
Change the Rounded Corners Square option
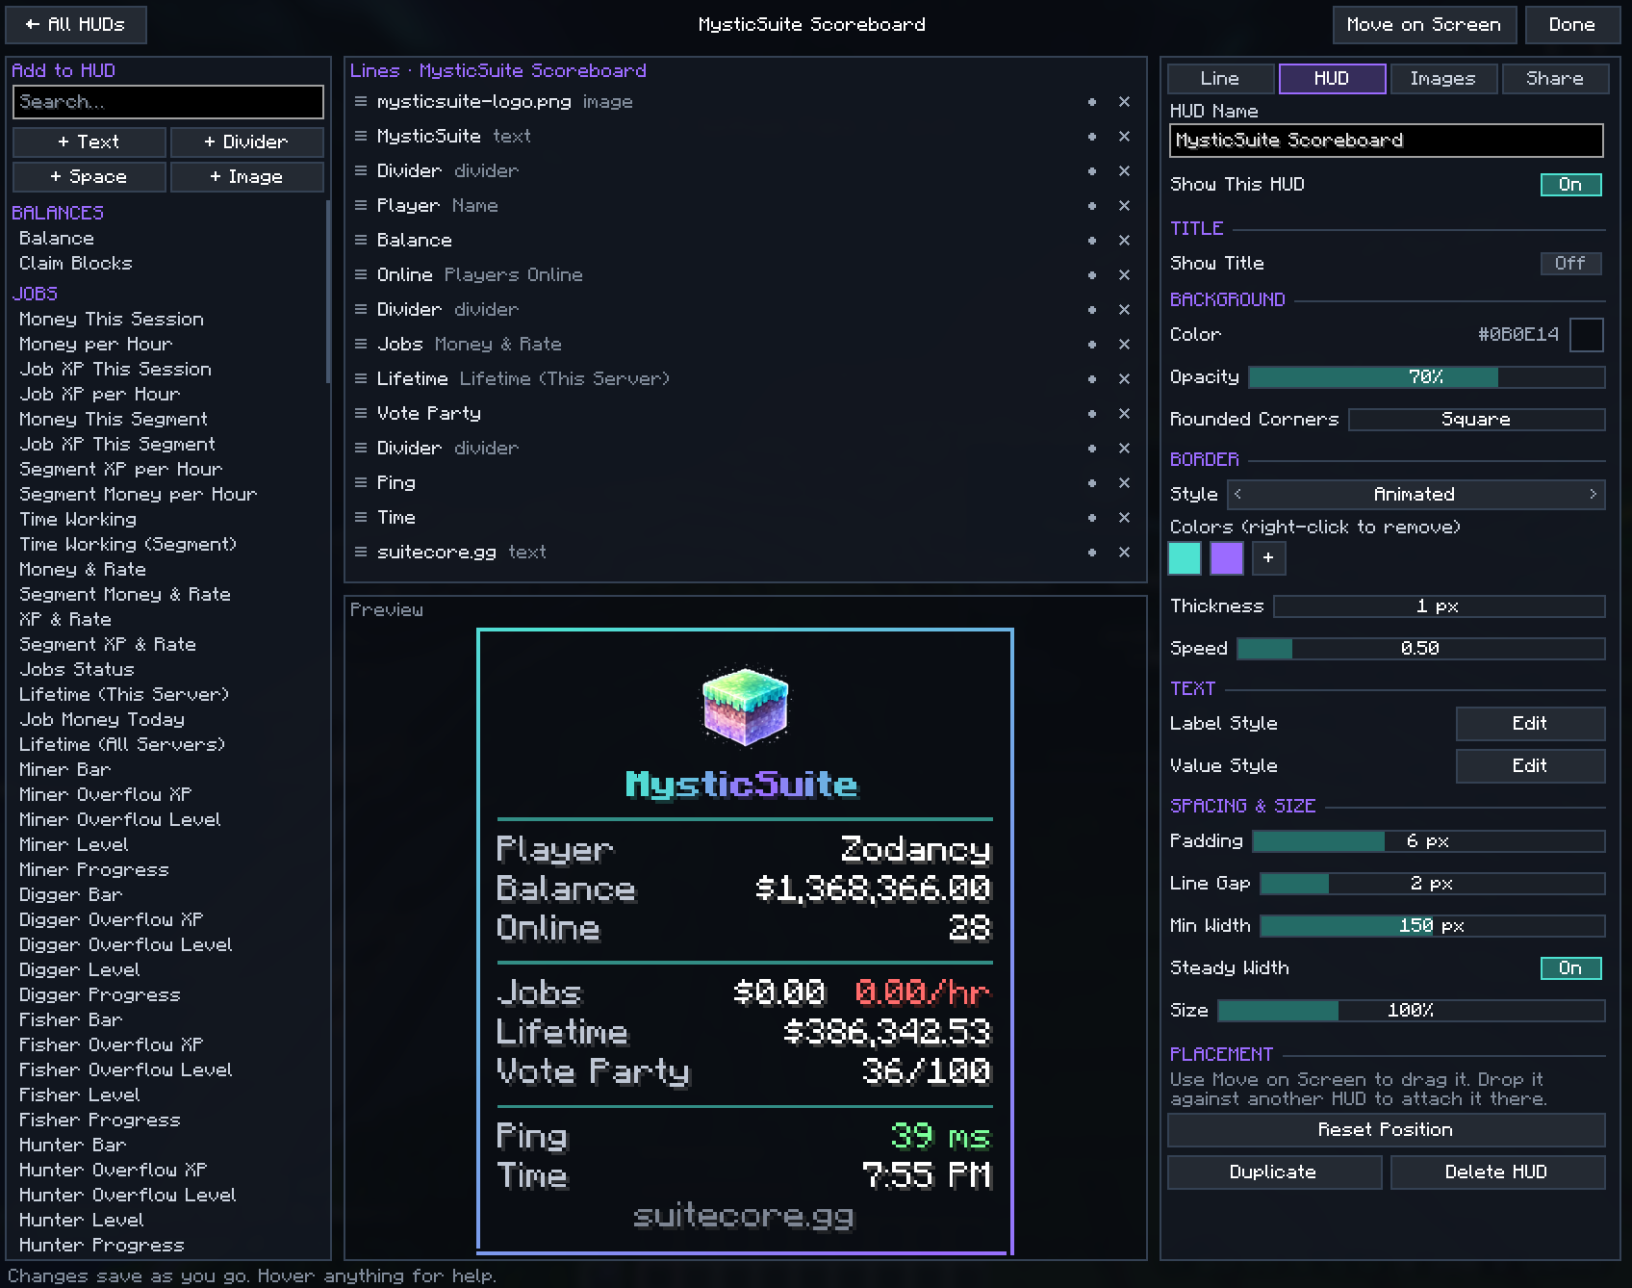[x=1476, y=420]
